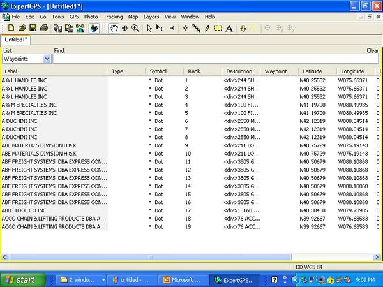The width and height of the screenshot is (383, 287).
Task: Select A DUCHINI INC row ranked 6
Action: click(191, 121)
